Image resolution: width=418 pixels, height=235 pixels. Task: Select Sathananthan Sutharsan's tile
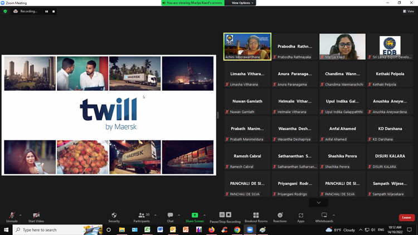pyautogui.click(x=295, y=156)
